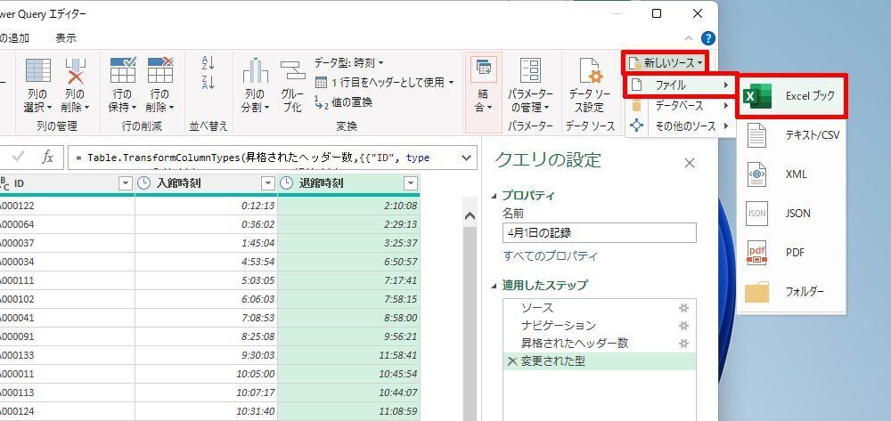The height and width of the screenshot is (421, 891).
Task: Open the すべてのプロパティ link
Action: click(550, 255)
